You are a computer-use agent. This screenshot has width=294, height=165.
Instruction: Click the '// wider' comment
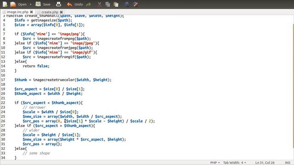(x=31, y=130)
